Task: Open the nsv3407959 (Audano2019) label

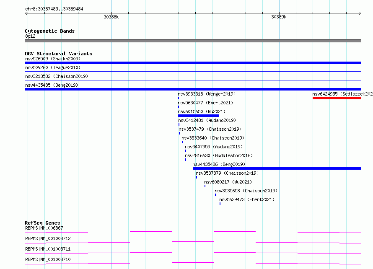Action: pyautogui.click(x=214, y=147)
